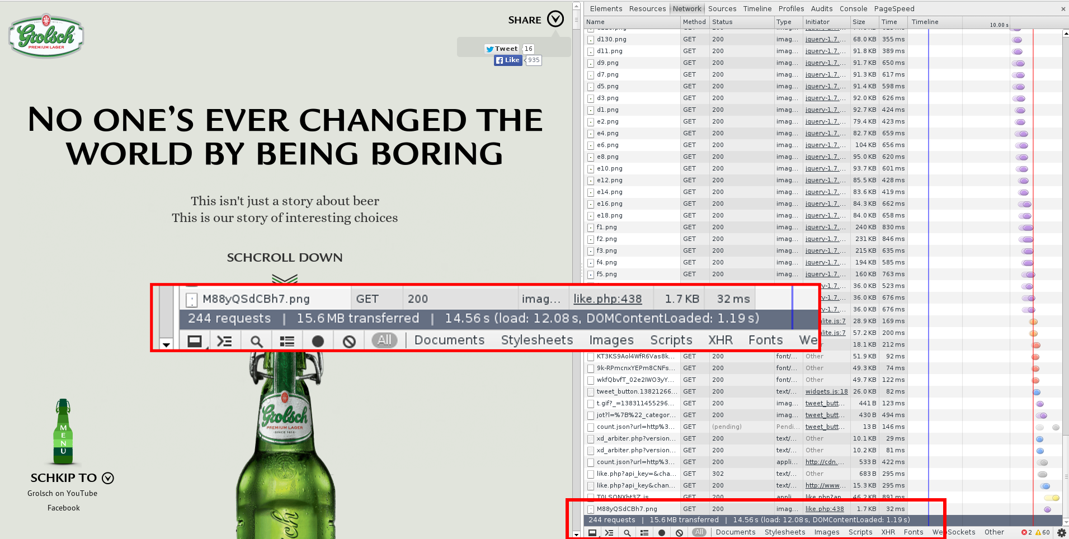The height and width of the screenshot is (539, 1069).
Task: Click the clear network log icon
Action: coord(679,532)
